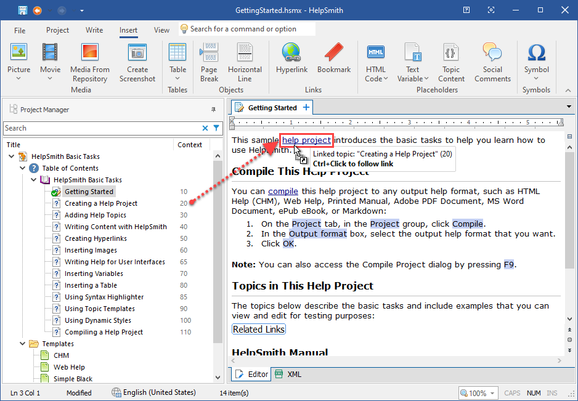578x401 pixels.
Task: Switch to the XML view tab
Action: pyautogui.click(x=288, y=374)
